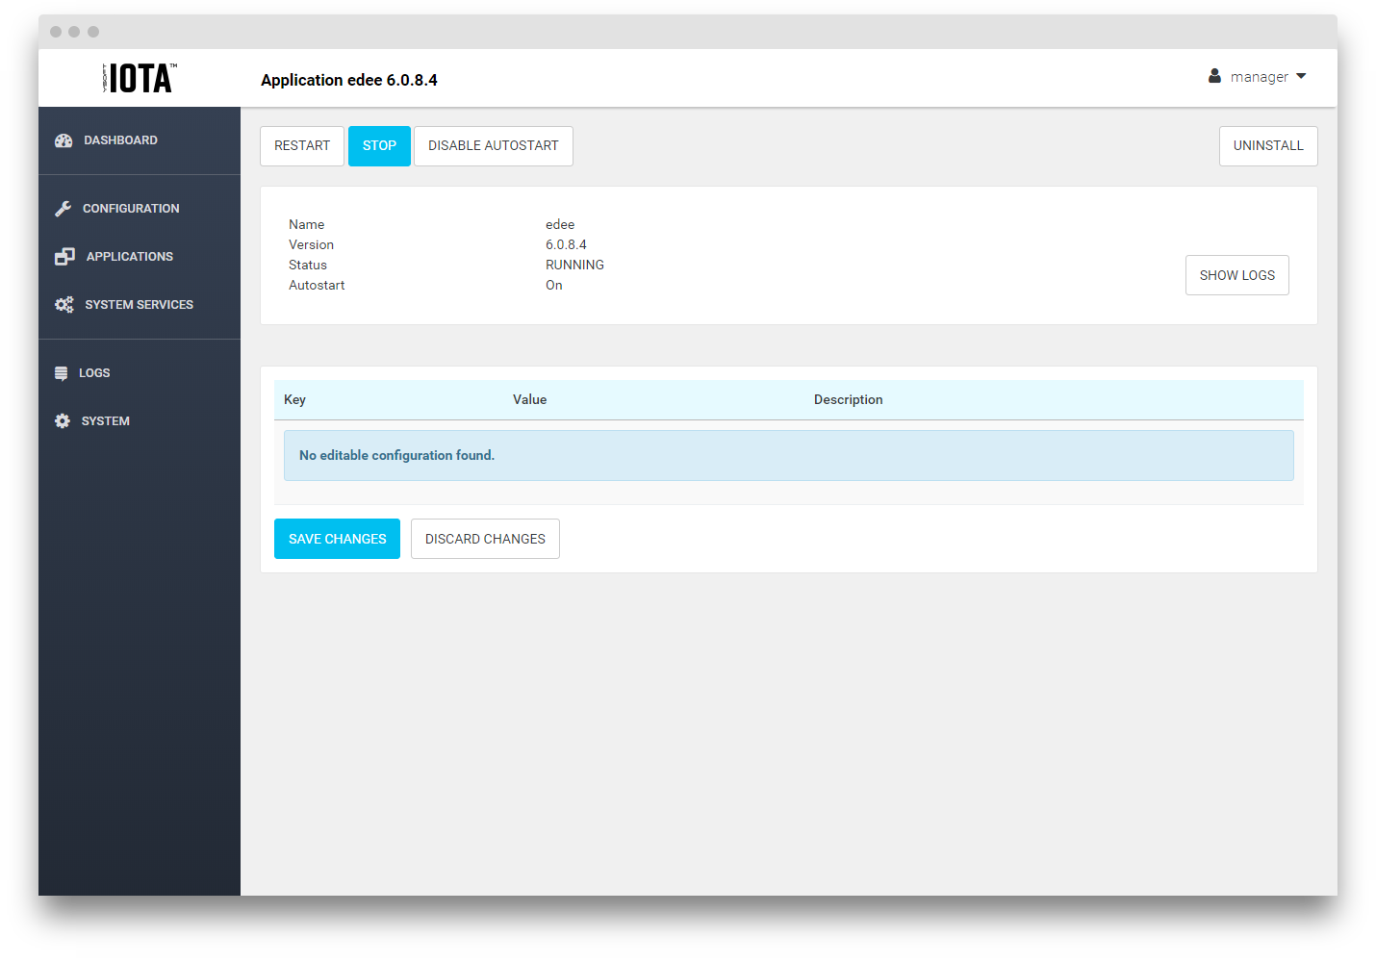Click the Configuration wrench icon
Screen dimensions: 1376x963
(x=64, y=209)
